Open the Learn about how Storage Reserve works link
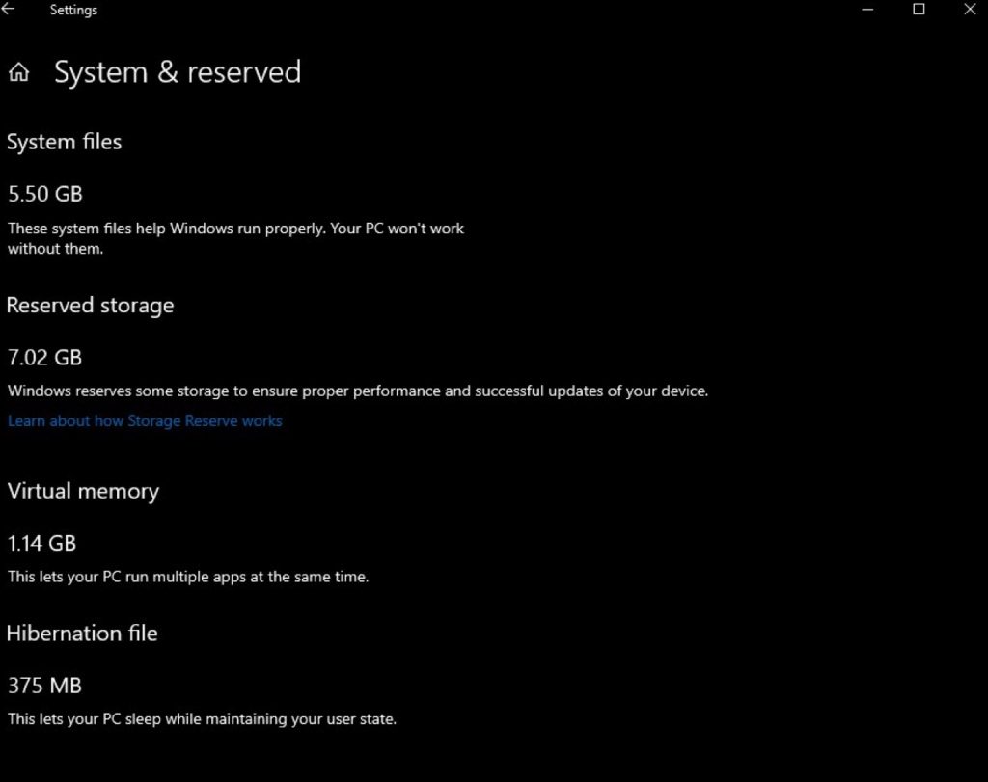Screen dimensions: 988x782 pyautogui.click(x=145, y=420)
